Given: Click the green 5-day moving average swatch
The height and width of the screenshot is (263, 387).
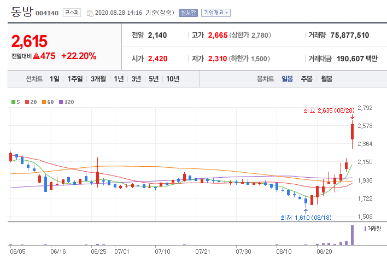Looking at the screenshot, I should (x=13, y=102).
